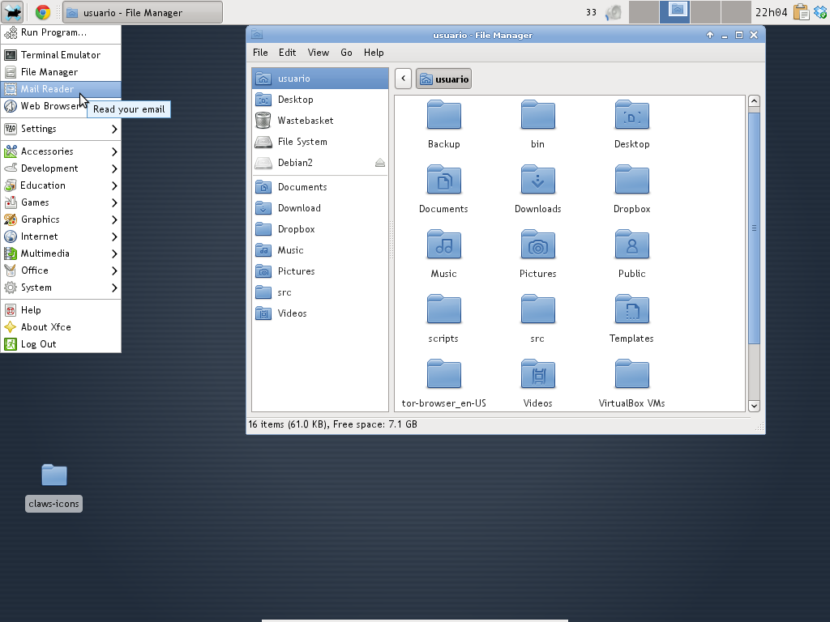
Task: Click the volume speaker icon in panel
Action: point(614,12)
